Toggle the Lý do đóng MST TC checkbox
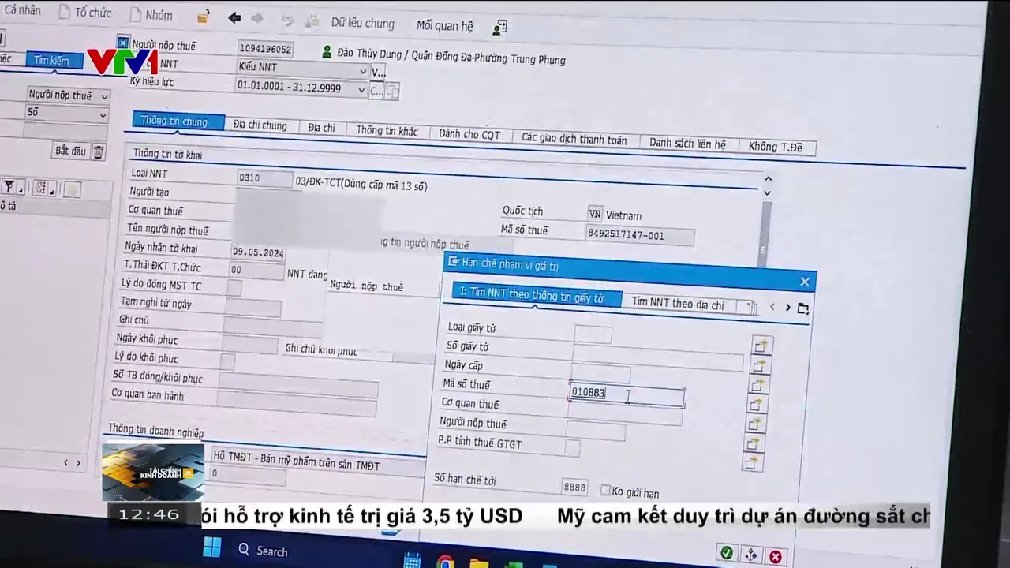The height and width of the screenshot is (568, 1010). click(x=234, y=288)
